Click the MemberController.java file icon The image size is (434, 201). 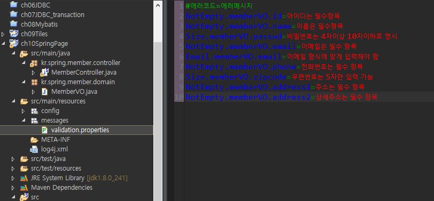coord(44,73)
